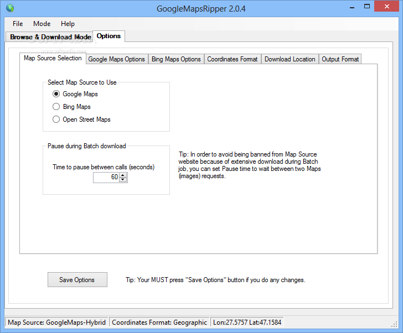The image size is (403, 333).
Task: Open the Help menu
Action: [x=68, y=24]
